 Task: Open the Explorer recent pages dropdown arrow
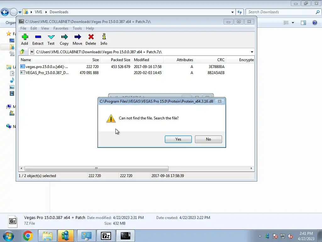[x=20, y=12]
